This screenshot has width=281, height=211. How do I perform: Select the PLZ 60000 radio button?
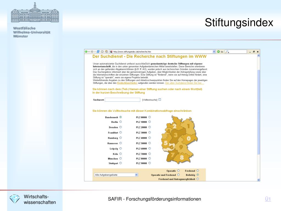pos(150,149)
